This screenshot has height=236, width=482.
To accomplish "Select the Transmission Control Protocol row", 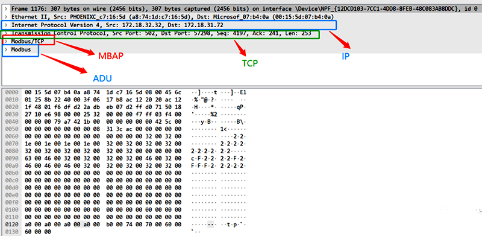I will point(161,33).
